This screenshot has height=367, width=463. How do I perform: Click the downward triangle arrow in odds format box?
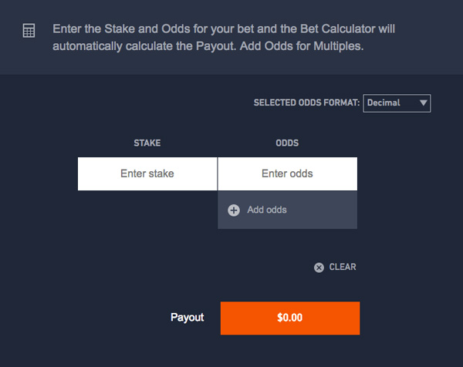[x=423, y=103]
